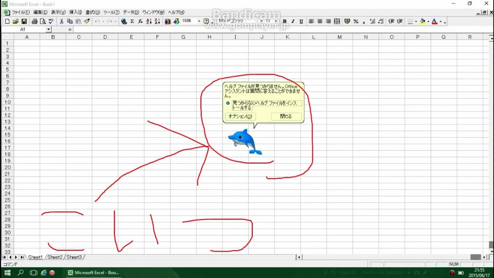This screenshot has width=494, height=278.
Task: Open the 表示(V) menu
Action: 58,12
